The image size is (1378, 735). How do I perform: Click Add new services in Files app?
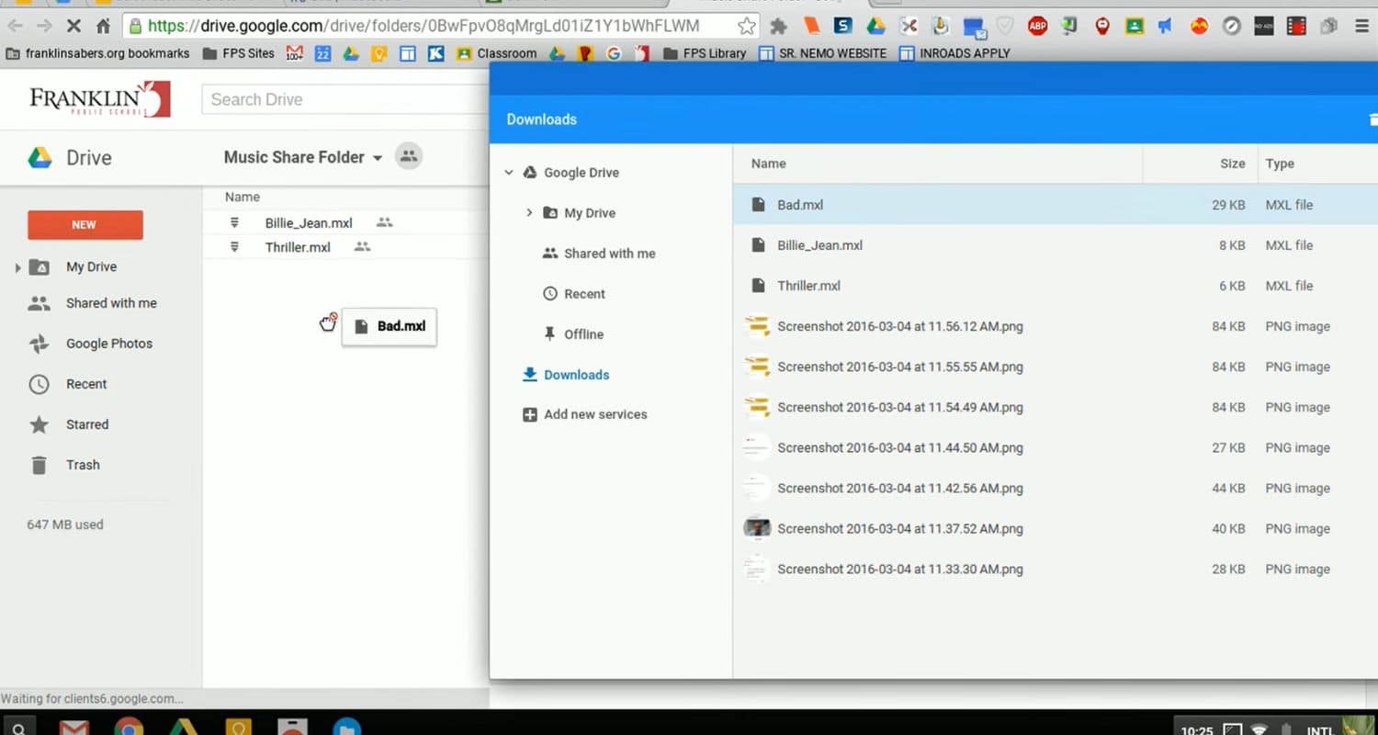pos(595,414)
